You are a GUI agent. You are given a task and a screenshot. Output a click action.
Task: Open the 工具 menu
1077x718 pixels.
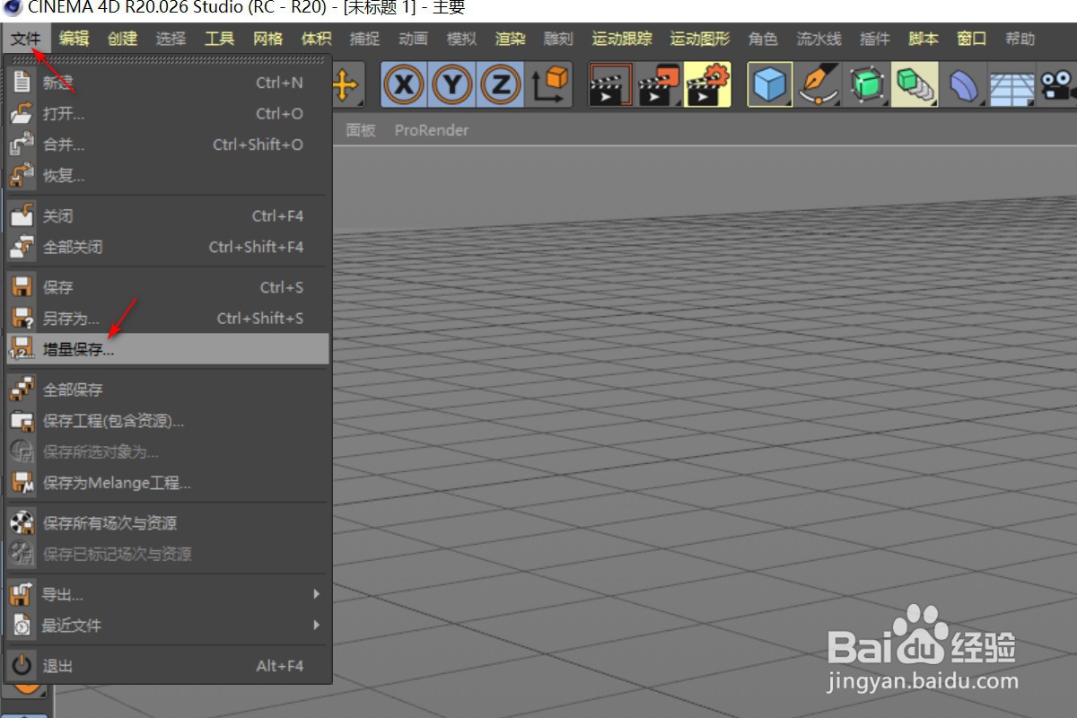(220, 39)
